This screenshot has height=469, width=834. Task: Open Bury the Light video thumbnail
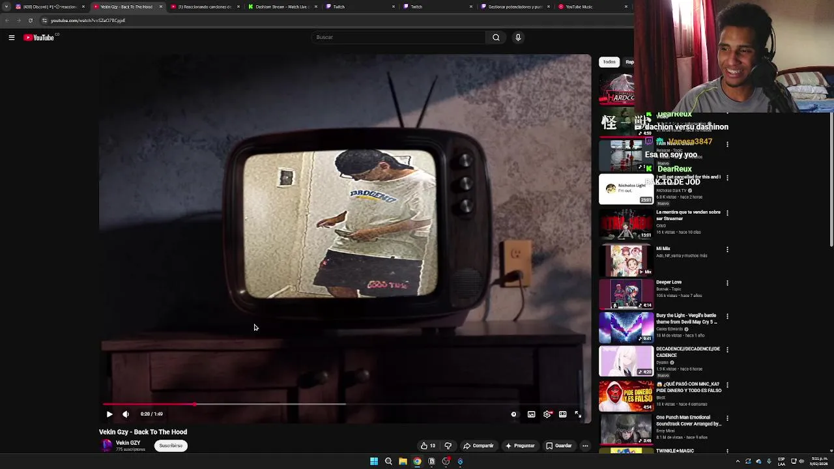[625, 328]
